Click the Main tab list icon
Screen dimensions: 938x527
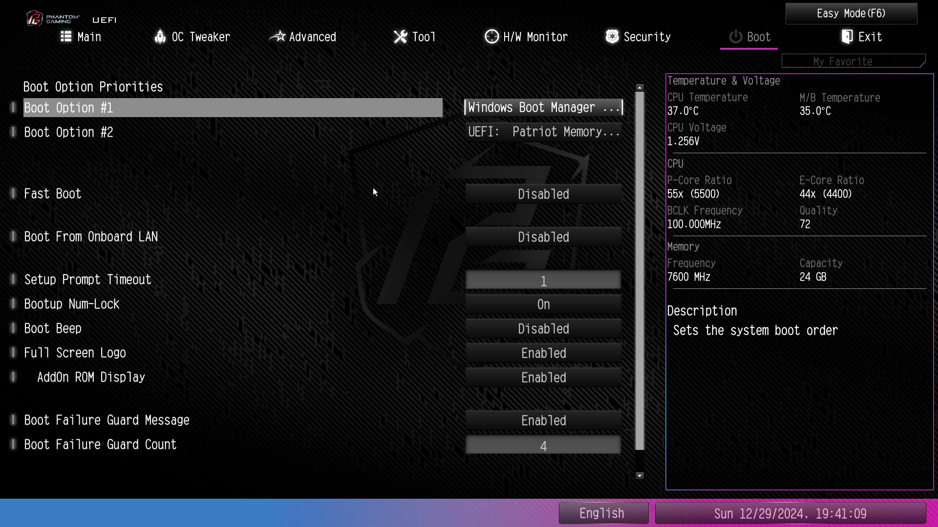(x=66, y=37)
